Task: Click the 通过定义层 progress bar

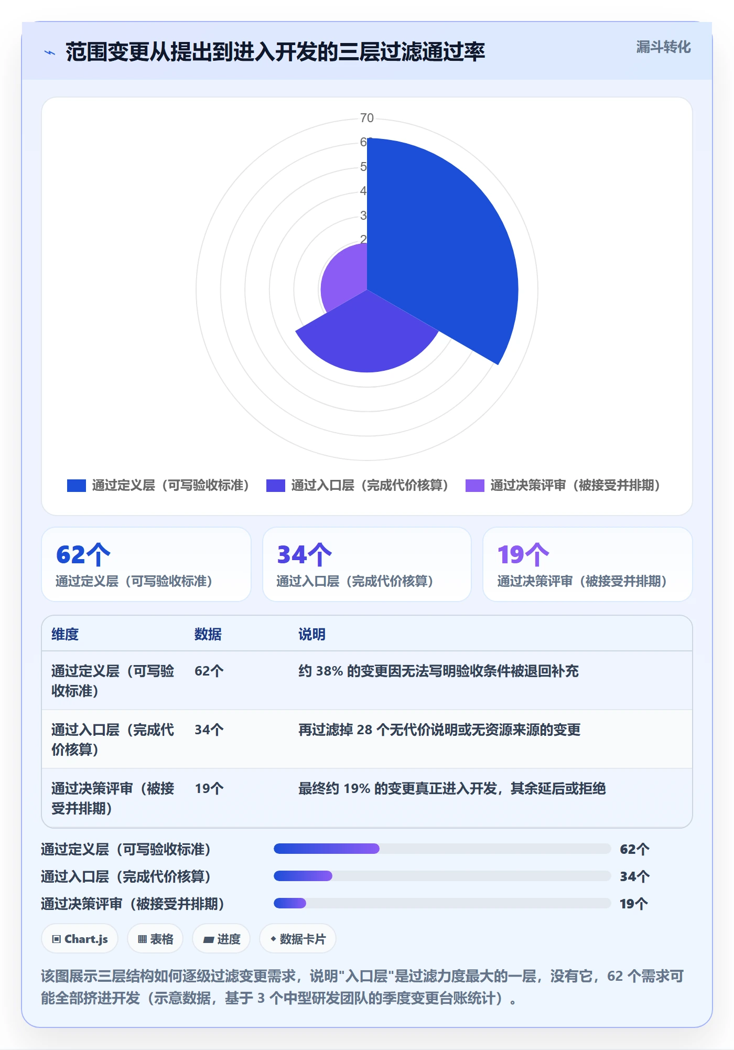Action: (442, 849)
